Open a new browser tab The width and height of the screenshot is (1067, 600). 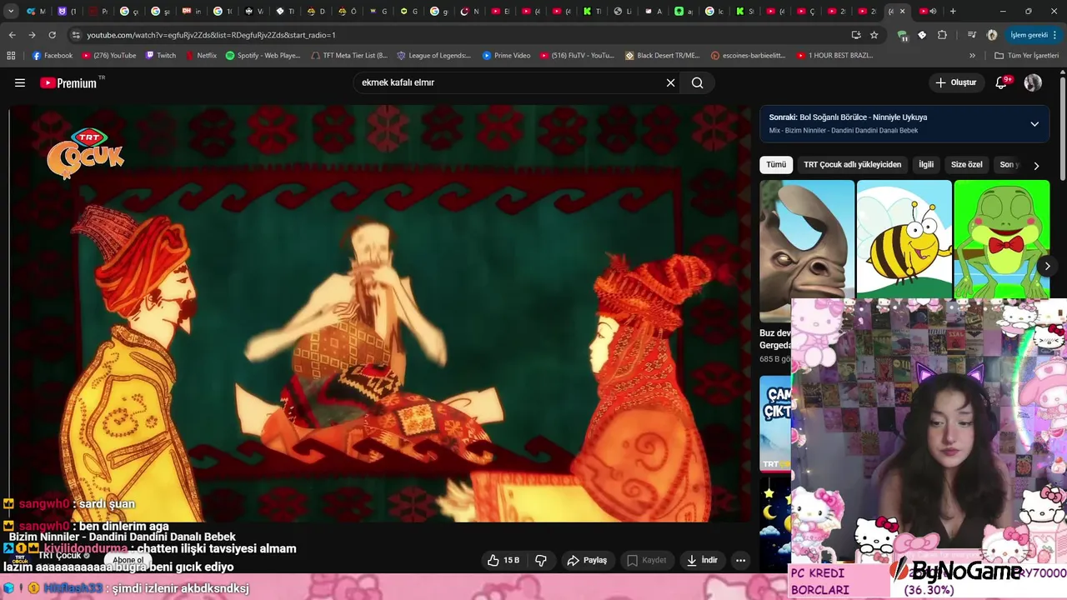tap(953, 11)
